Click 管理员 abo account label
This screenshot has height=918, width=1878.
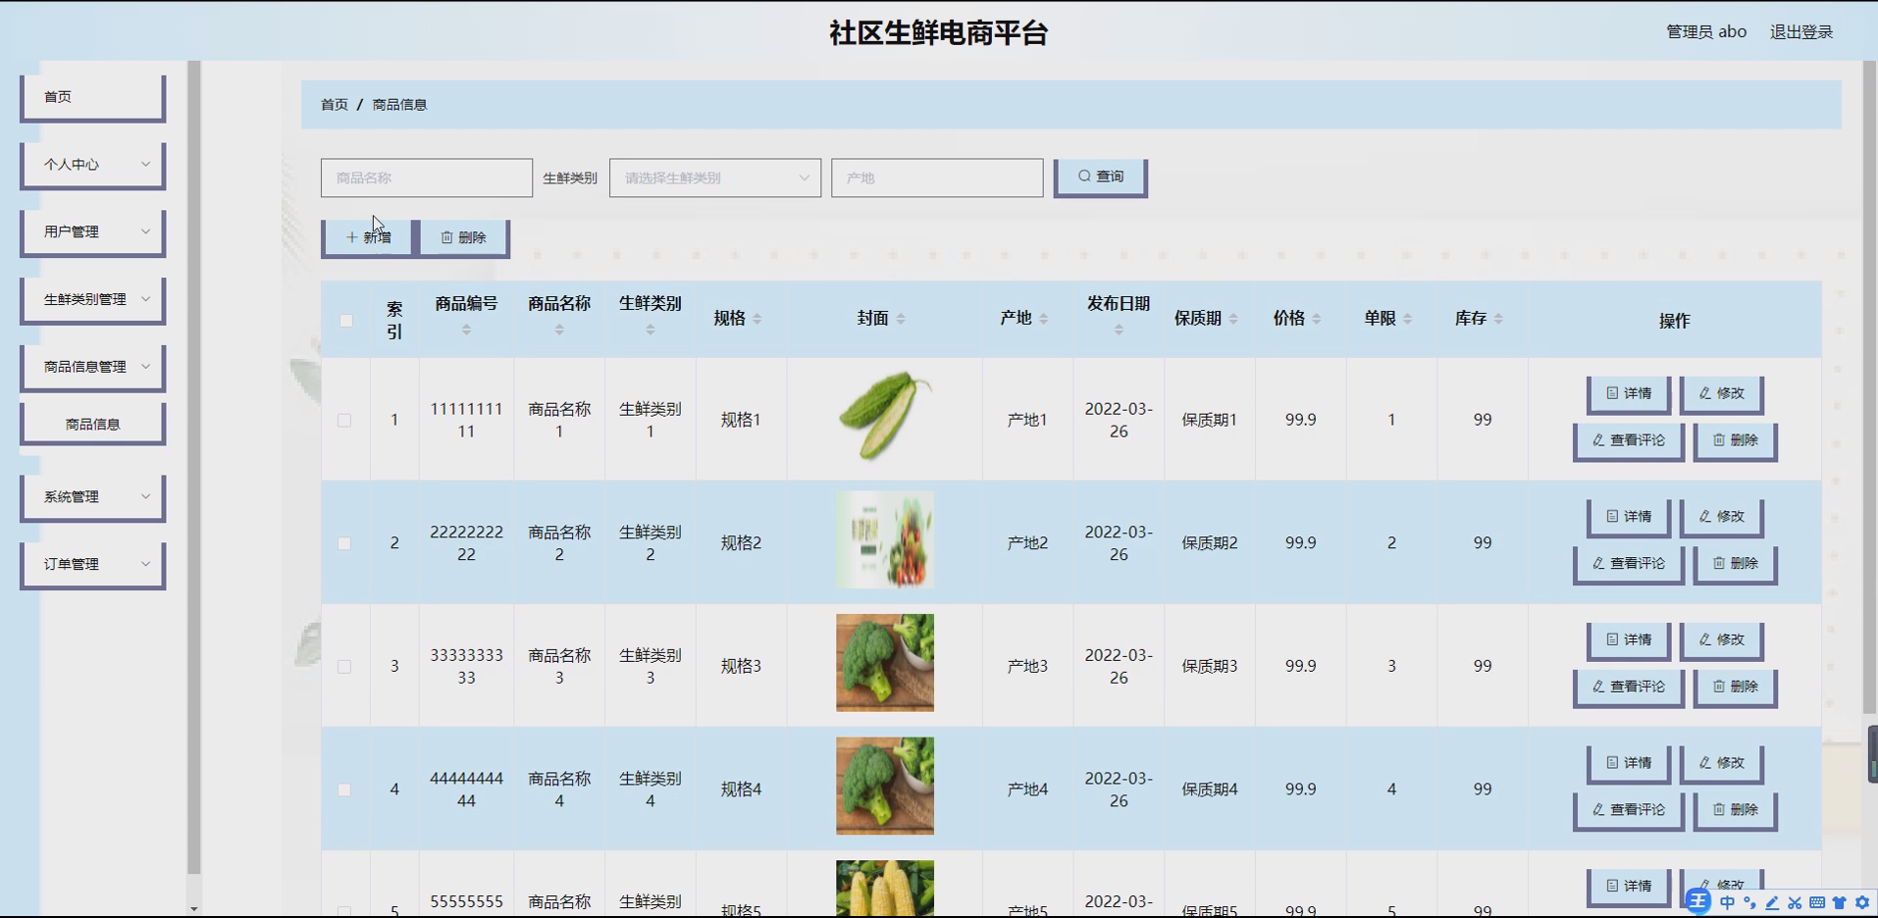(1706, 31)
